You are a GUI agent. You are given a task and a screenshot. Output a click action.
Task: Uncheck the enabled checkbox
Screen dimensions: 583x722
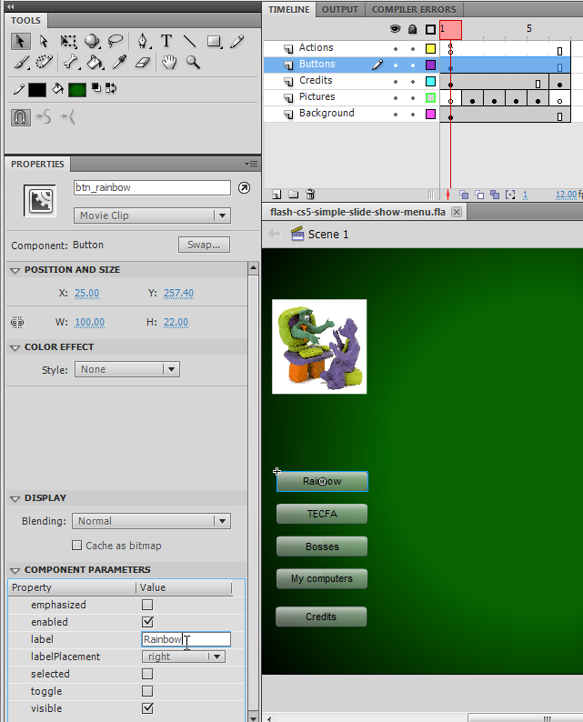pos(147,622)
